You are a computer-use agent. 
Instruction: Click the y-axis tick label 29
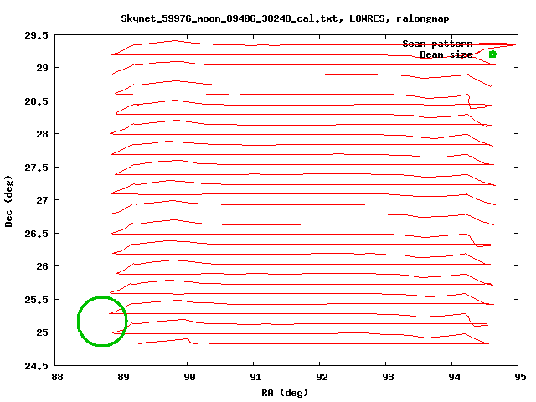click(42, 68)
